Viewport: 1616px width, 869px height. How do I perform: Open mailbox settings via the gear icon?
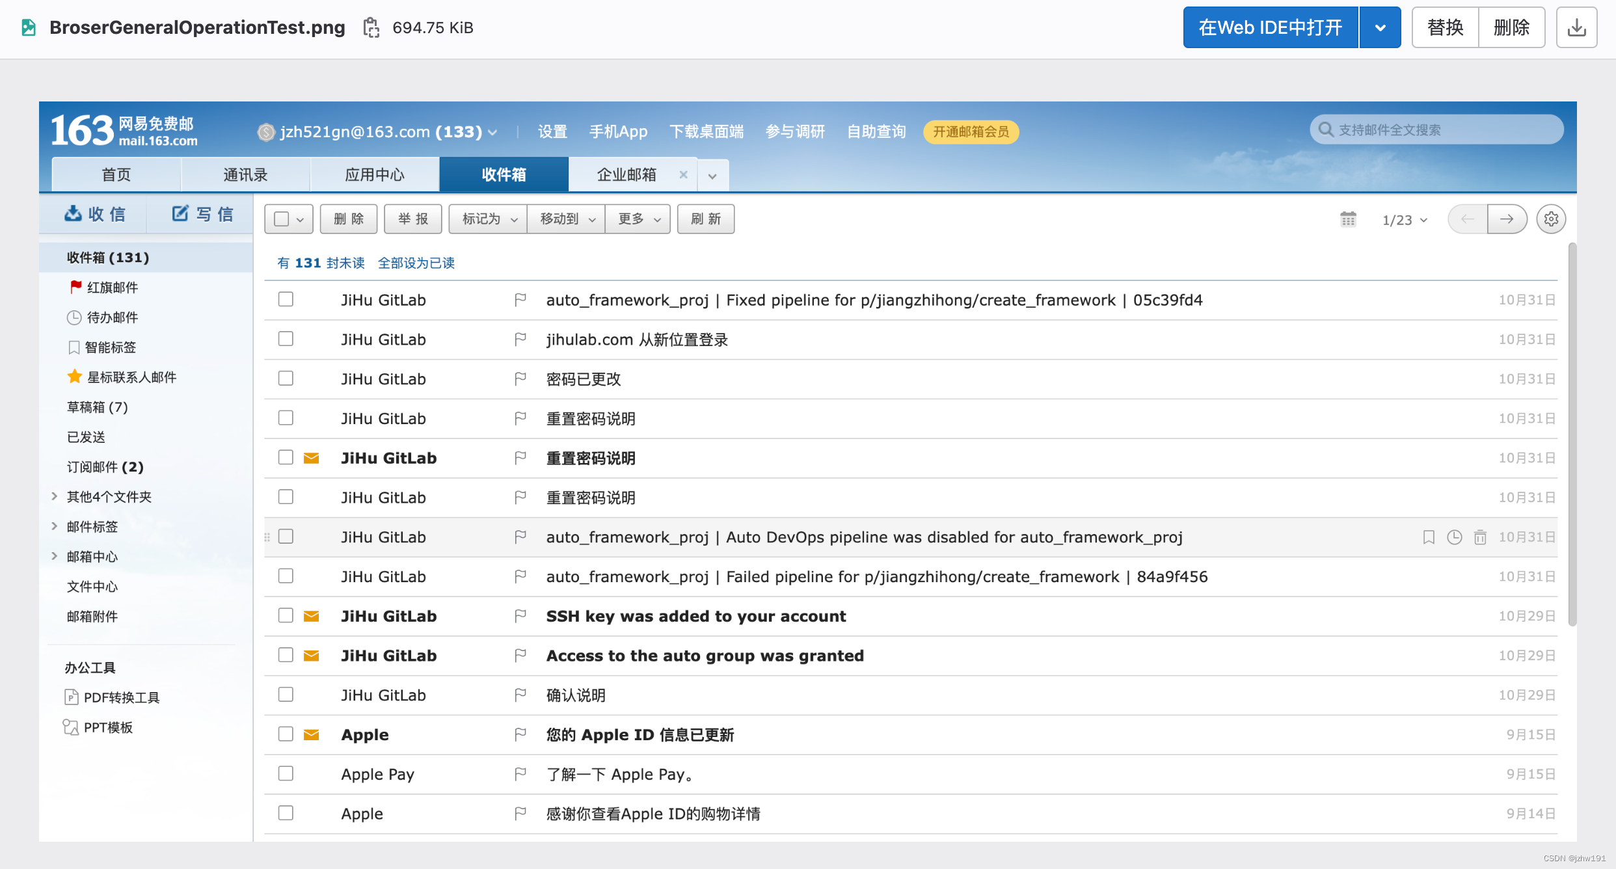pyautogui.click(x=1550, y=219)
